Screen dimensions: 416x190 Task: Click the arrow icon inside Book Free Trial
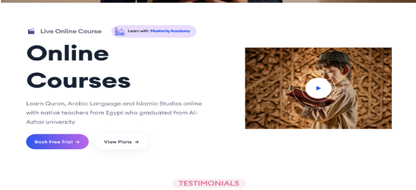77,142
